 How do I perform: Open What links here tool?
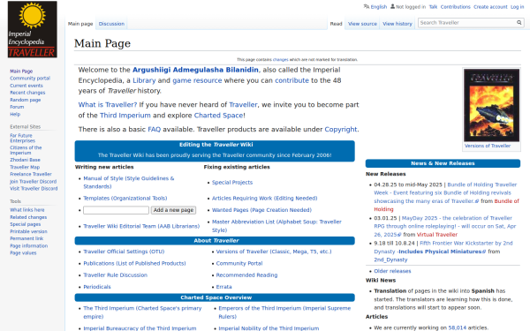27,210
